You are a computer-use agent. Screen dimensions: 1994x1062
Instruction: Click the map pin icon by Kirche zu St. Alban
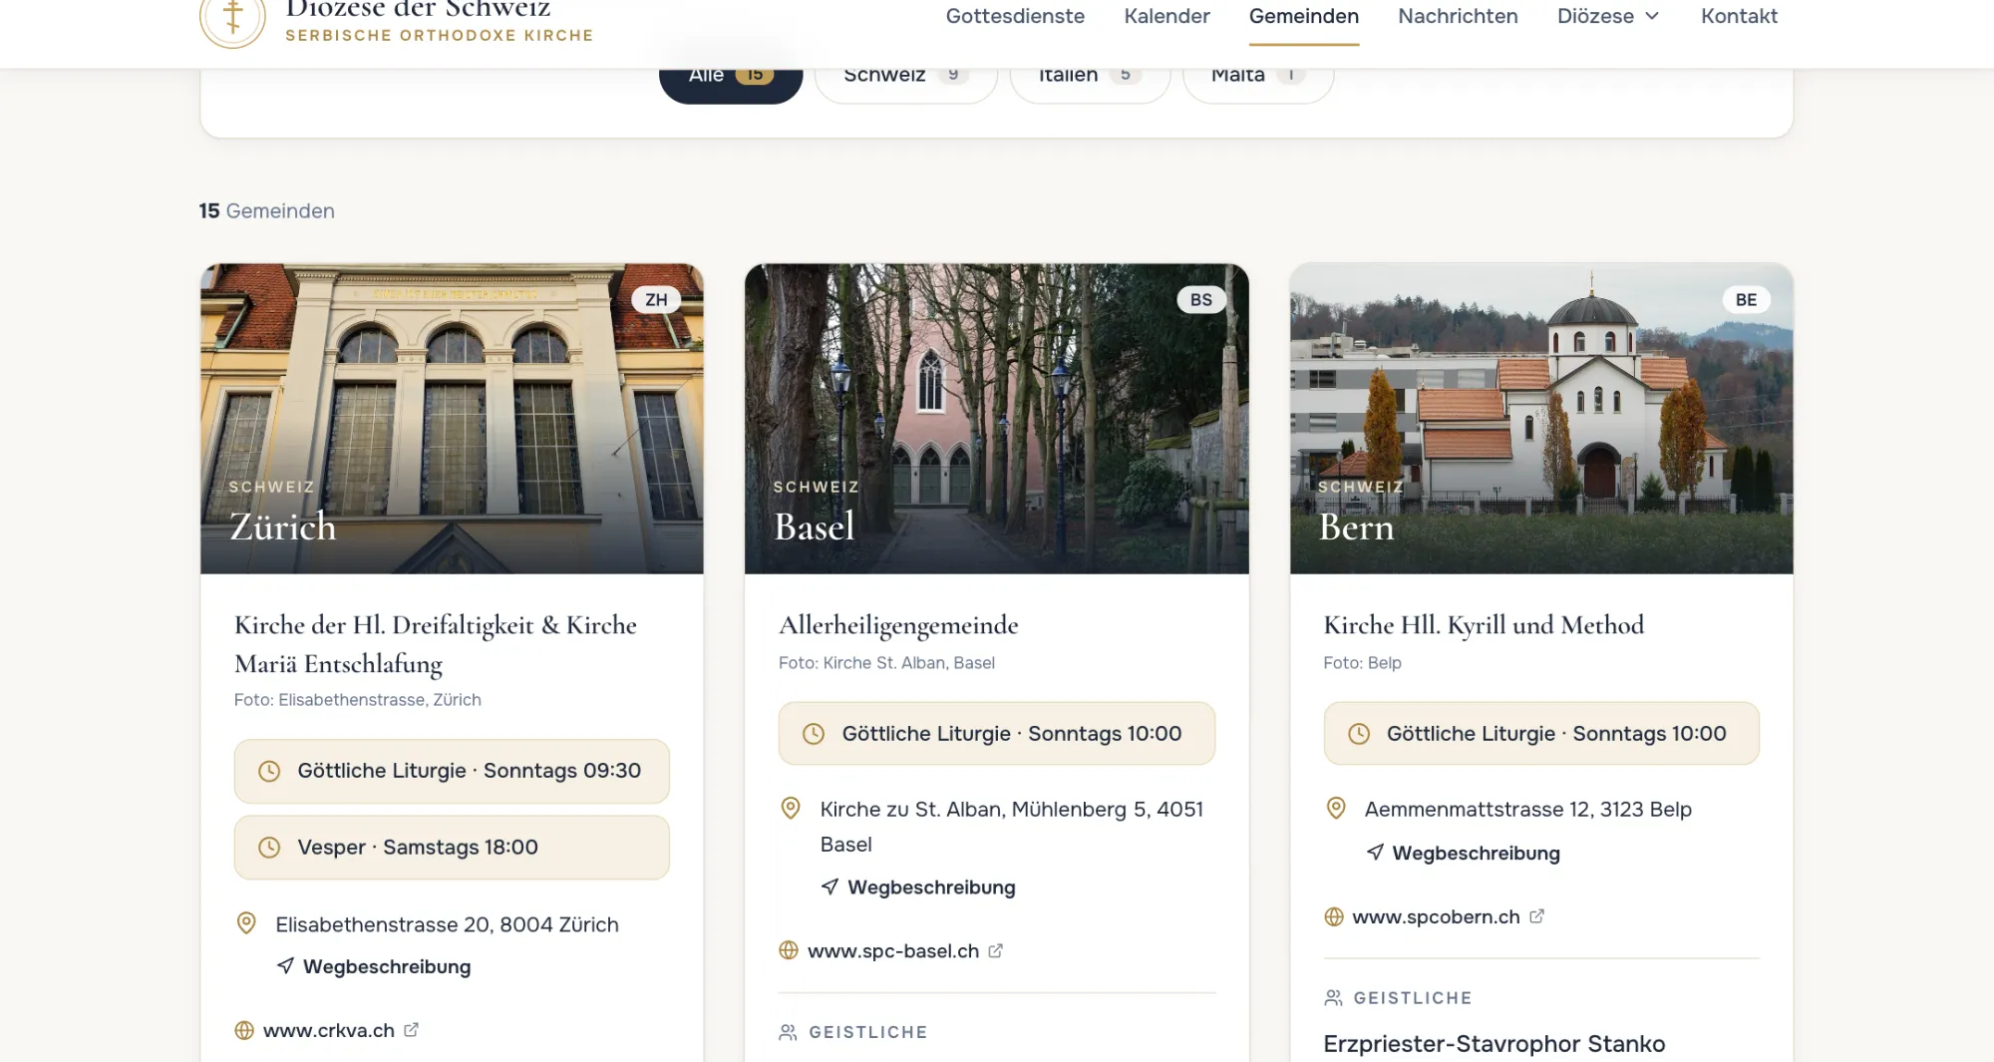(x=791, y=808)
